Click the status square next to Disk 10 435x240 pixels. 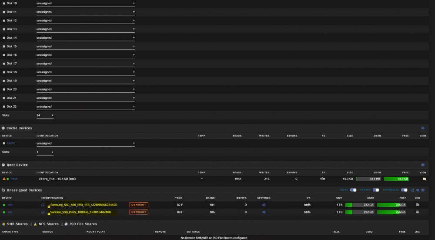tap(4, 3)
